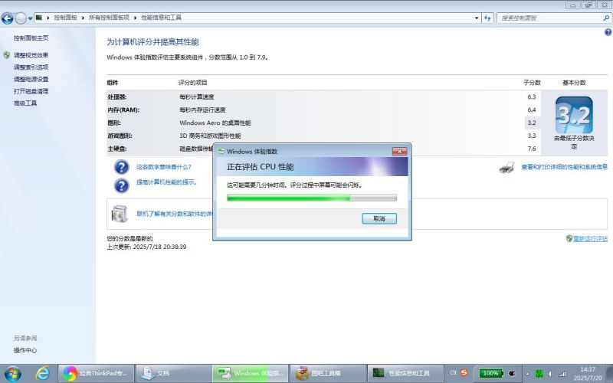613x383 pixels.
Task: Expand the arrow after 控制面板 breadcrumb
Action: (x=83, y=18)
